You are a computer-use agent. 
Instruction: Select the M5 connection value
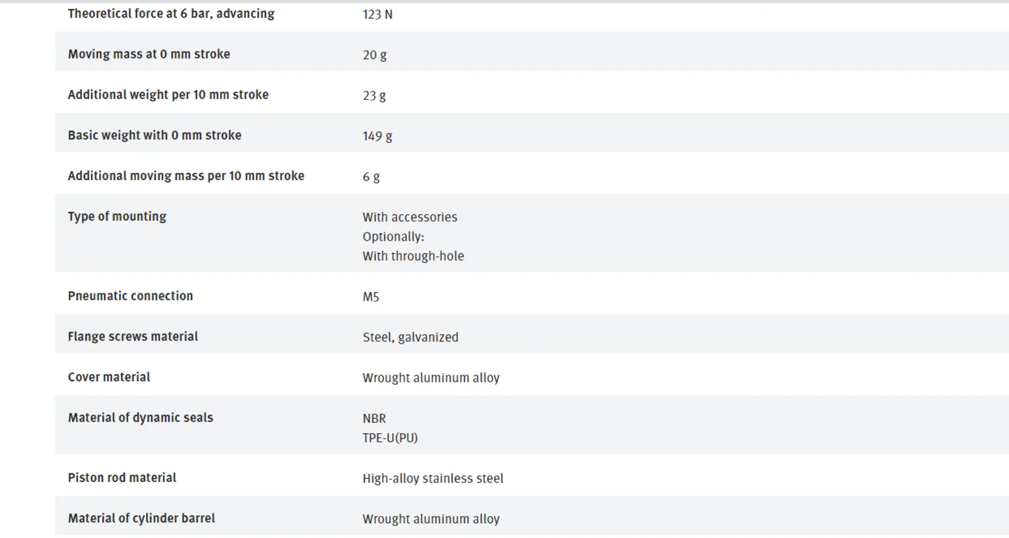pyautogui.click(x=371, y=297)
